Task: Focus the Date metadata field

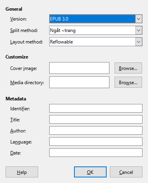Action: pyautogui.click(x=96, y=153)
